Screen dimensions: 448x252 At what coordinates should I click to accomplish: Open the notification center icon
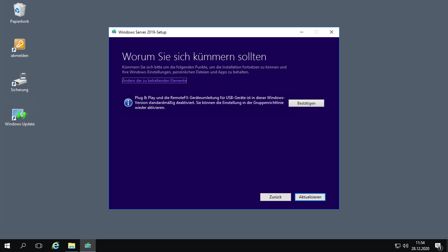point(438,246)
